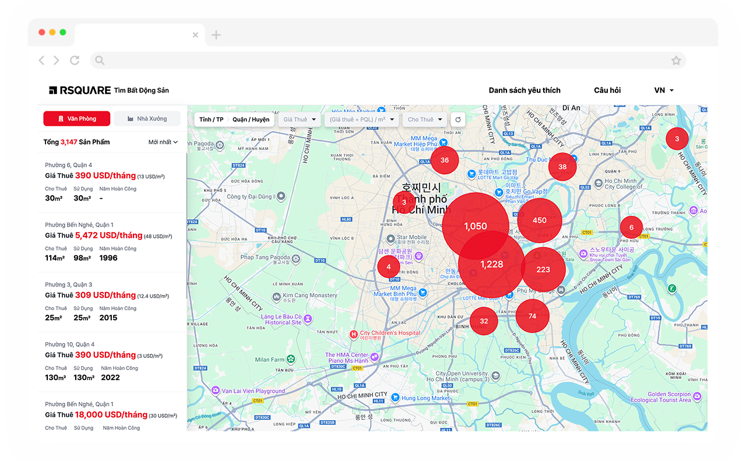Click the refresh map filters icon
The height and width of the screenshot is (461, 746).
pos(458,119)
